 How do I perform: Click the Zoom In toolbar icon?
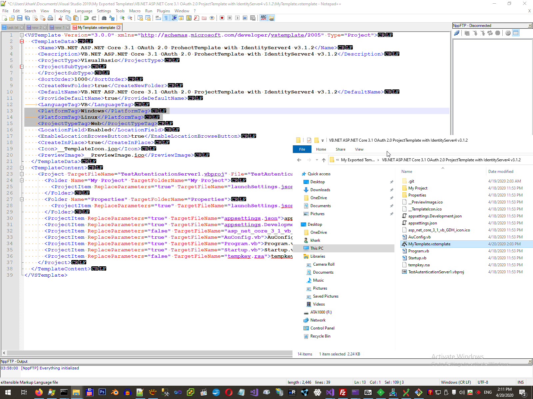point(122,18)
